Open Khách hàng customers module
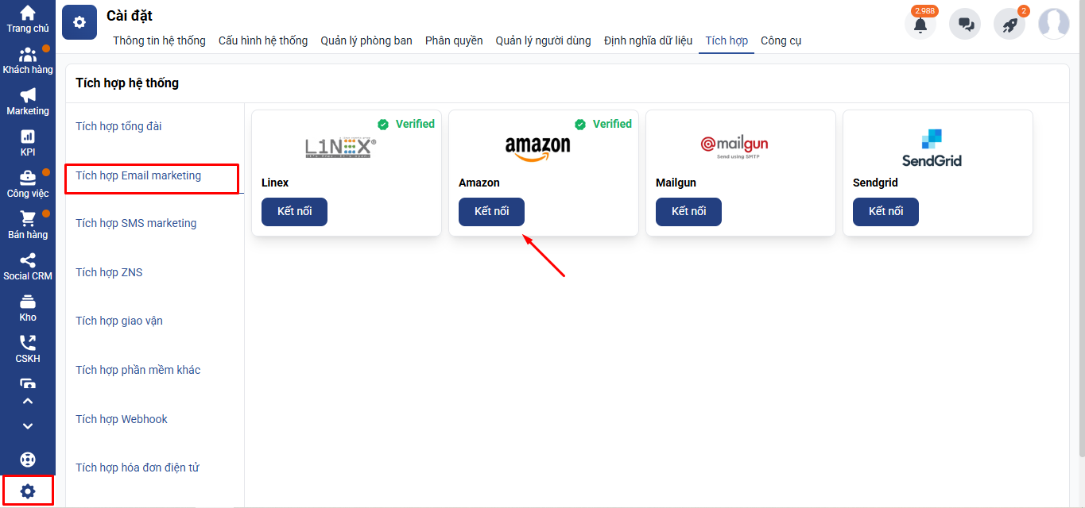This screenshot has width=1085, height=508. point(28,60)
